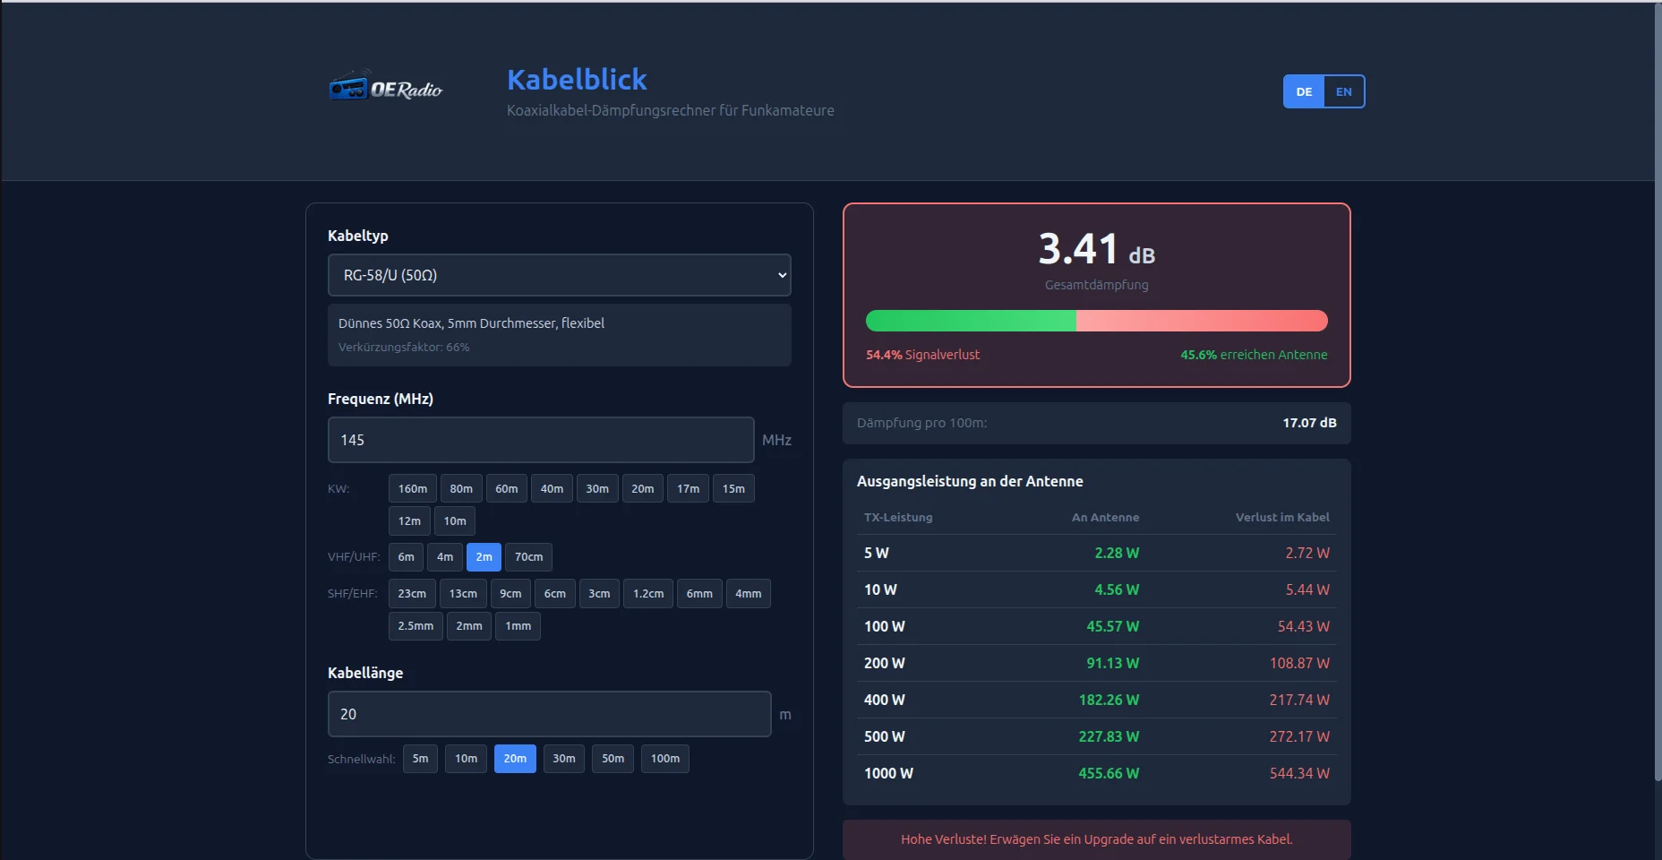Select the 160m KW band

(412, 488)
